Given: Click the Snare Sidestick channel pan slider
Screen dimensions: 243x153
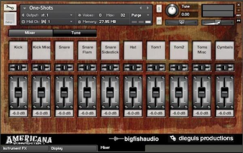Looking at the screenshot, I should (110, 68).
